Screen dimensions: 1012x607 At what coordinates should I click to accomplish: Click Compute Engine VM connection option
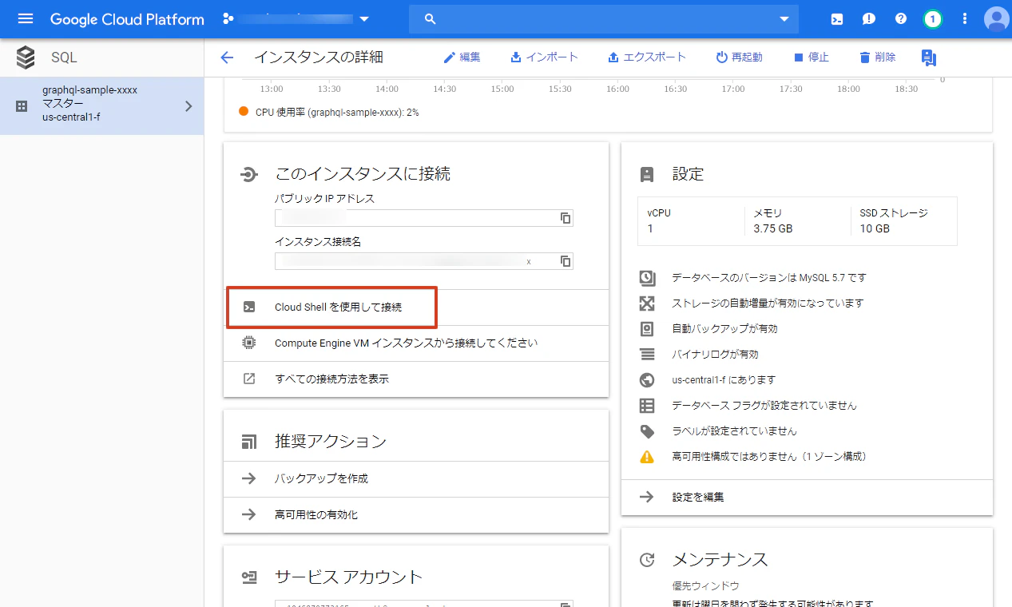pyautogui.click(x=416, y=343)
